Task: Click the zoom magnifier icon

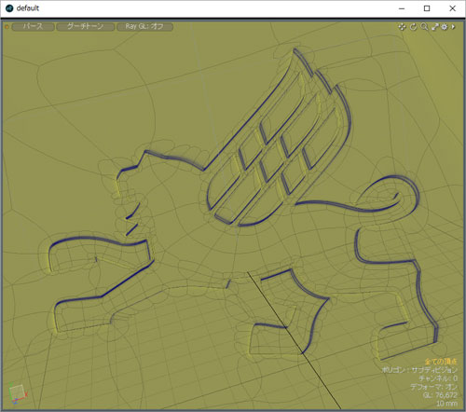Action: point(424,27)
